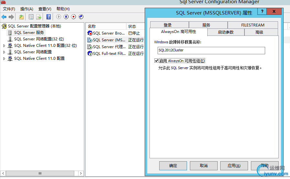Click the 应用(A) button
Screen dimensions: 290x179
point(234,166)
